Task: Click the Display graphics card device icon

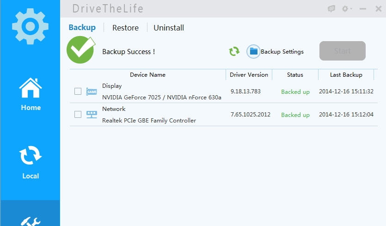Action: pyautogui.click(x=92, y=92)
